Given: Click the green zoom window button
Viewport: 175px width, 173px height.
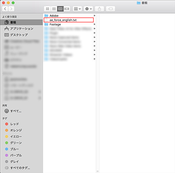Looking at the screenshot, I should (x=13, y=3).
